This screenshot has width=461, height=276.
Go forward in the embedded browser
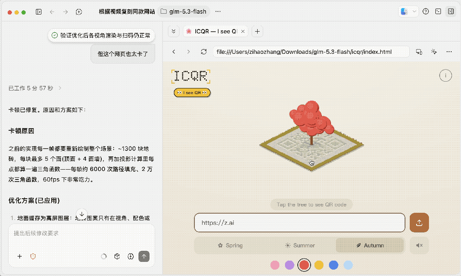[188, 52]
